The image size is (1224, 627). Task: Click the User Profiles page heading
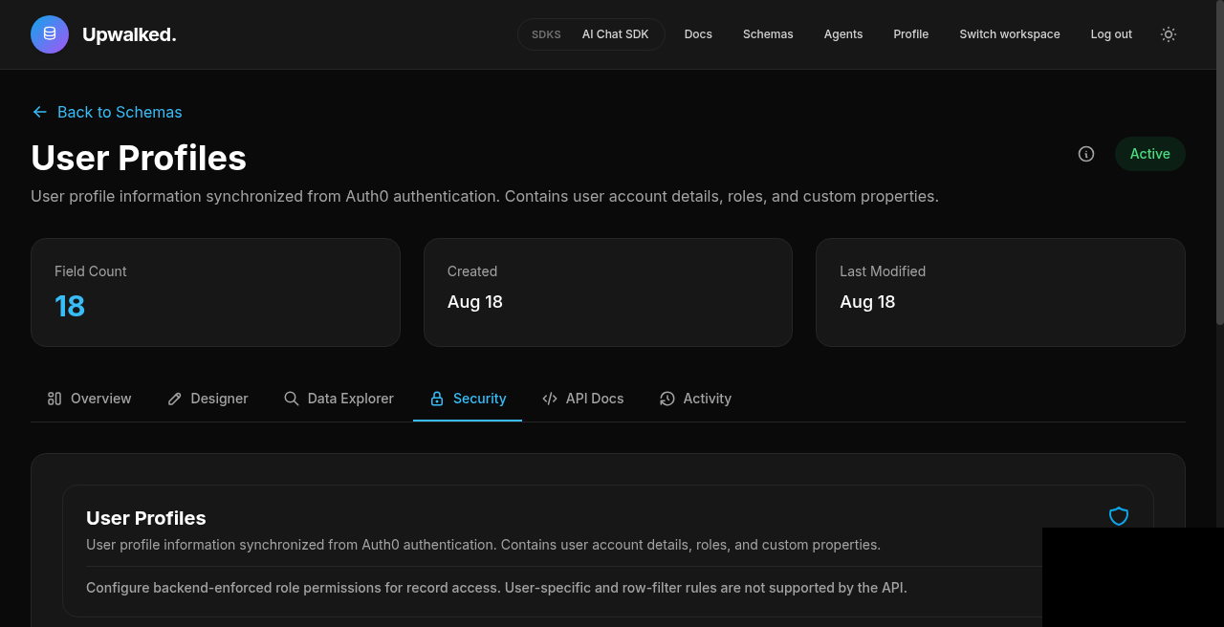139,158
